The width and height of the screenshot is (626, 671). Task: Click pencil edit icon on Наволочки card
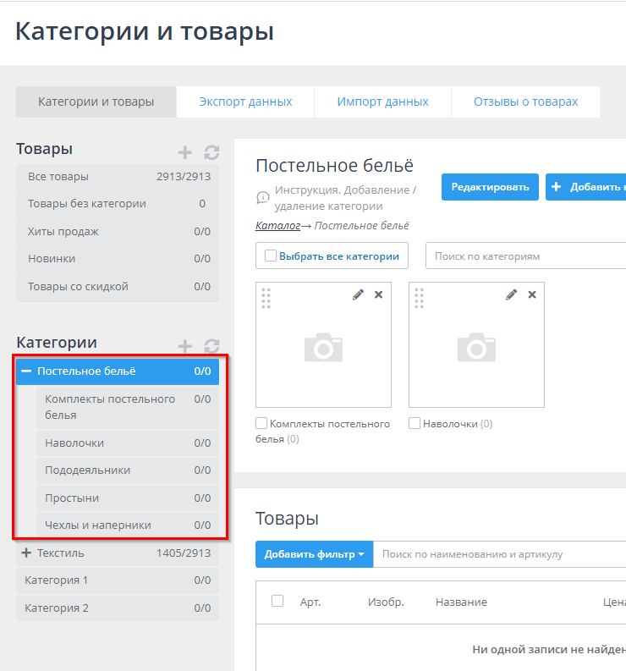[x=511, y=294]
